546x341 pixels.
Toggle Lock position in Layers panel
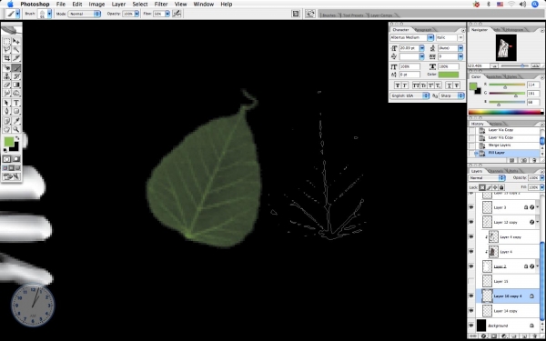495,187
